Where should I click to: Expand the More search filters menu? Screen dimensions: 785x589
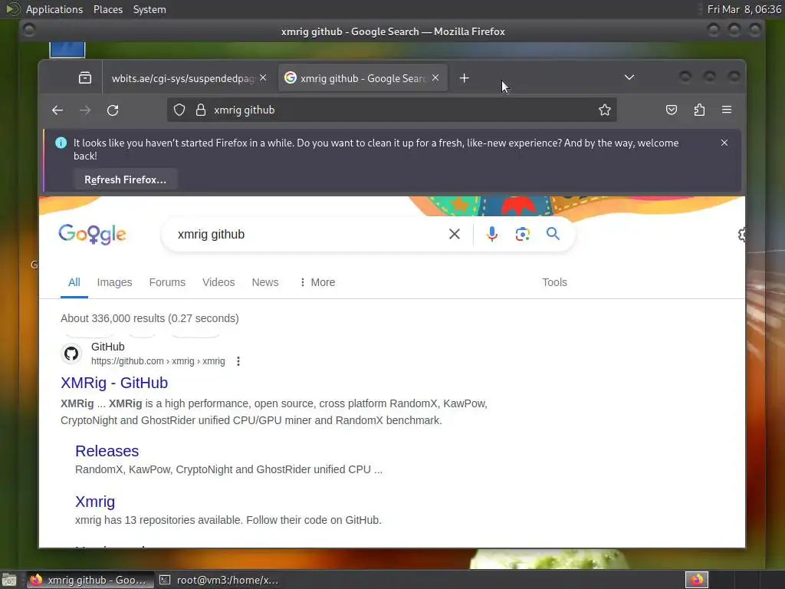pyautogui.click(x=317, y=282)
